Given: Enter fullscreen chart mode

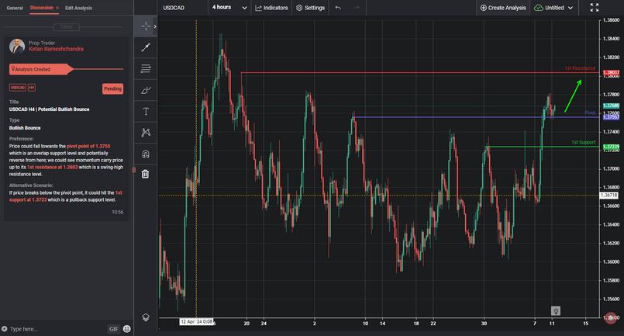Looking at the screenshot, I should 594,8.
